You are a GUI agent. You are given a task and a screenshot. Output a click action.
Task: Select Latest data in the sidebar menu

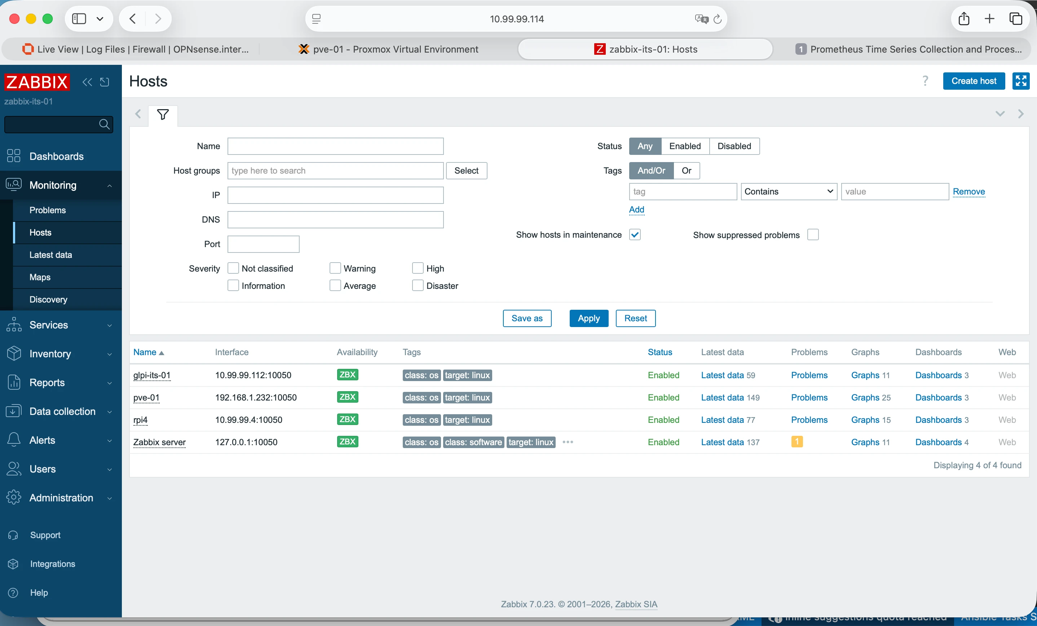(50, 254)
